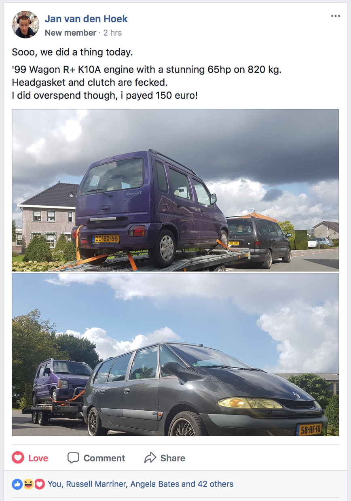
Task: Open the post options ellipsis menu
Action: (335, 16)
